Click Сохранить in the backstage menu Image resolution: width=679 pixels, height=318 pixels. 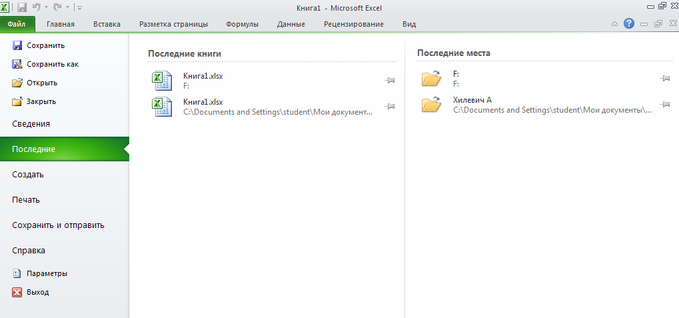click(x=39, y=45)
